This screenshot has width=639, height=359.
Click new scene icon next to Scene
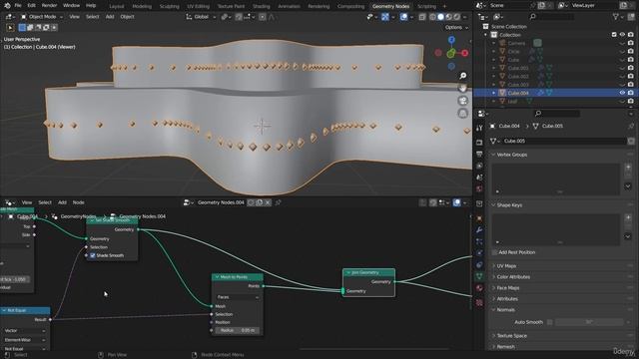click(541, 6)
